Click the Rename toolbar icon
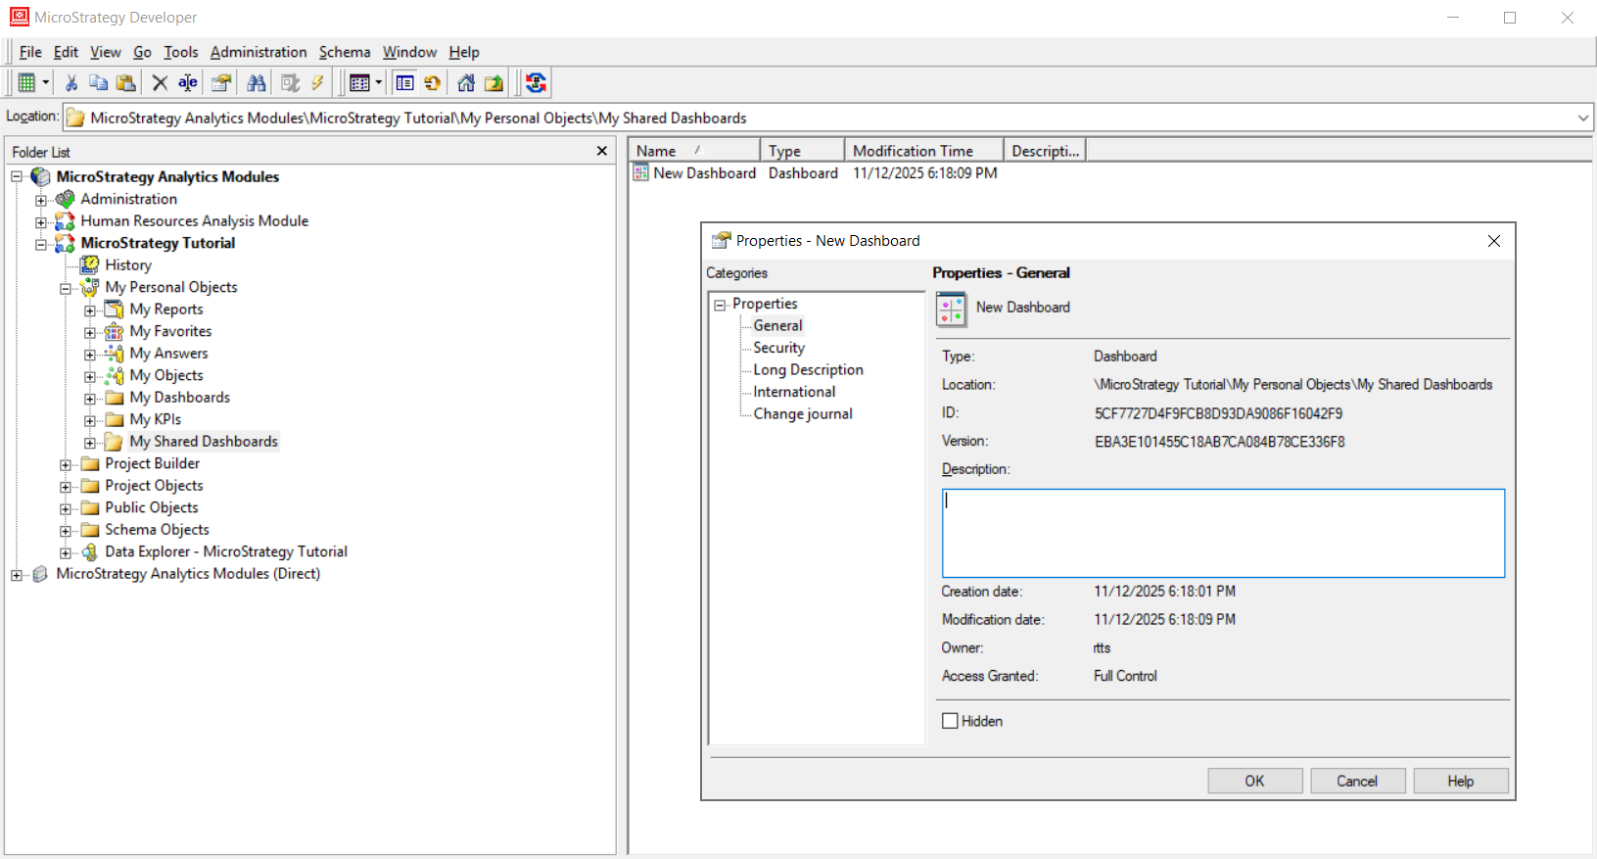This screenshot has width=1597, height=859. 188,83
